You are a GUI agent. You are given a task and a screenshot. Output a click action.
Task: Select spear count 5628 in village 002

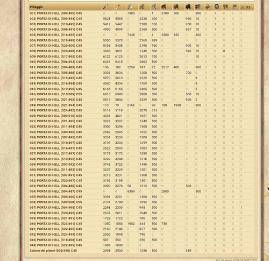click(107, 19)
